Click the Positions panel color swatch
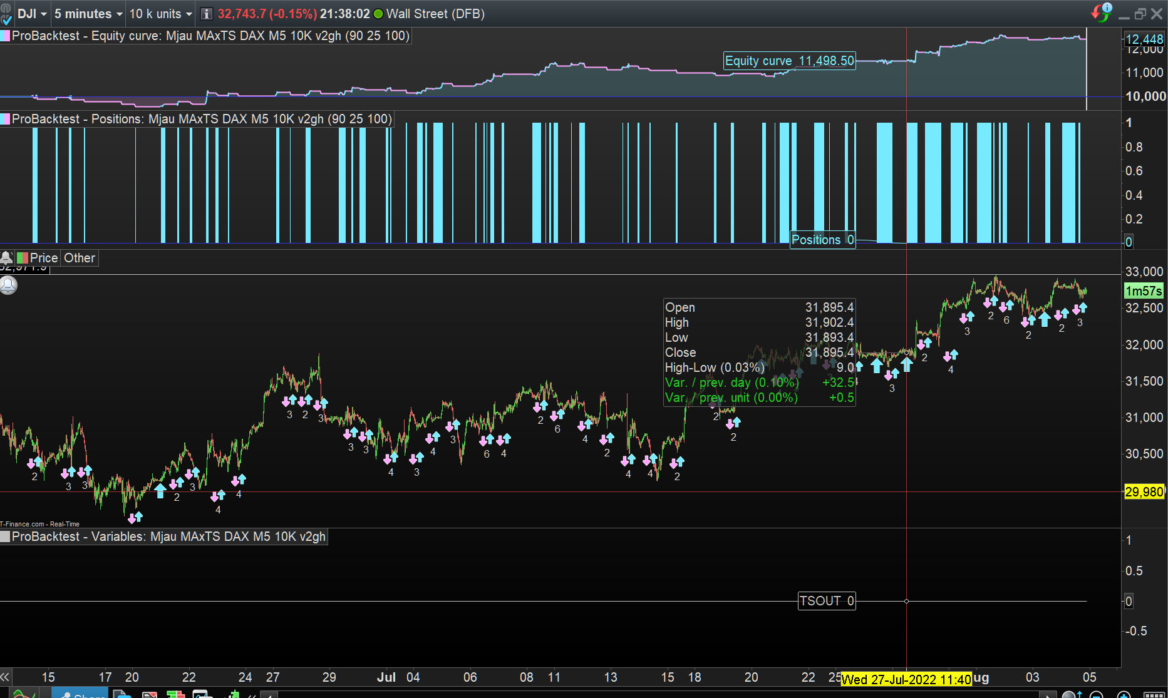Image resolution: width=1168 pixels, height=698 pixels. pyautogui.click(x=5, y=119)
